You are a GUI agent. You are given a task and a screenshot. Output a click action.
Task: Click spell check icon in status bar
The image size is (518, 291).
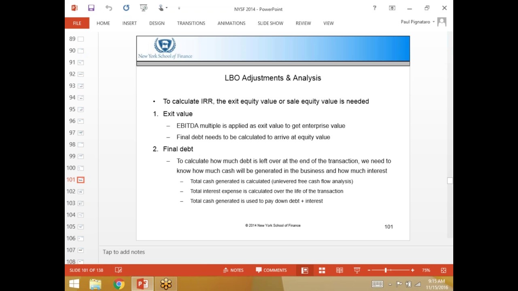[x=119, y=270]
